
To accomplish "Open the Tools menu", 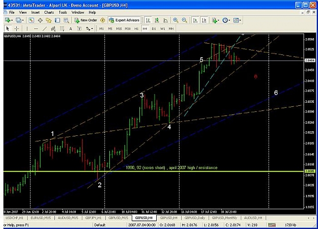I will [x=63, y=12].
